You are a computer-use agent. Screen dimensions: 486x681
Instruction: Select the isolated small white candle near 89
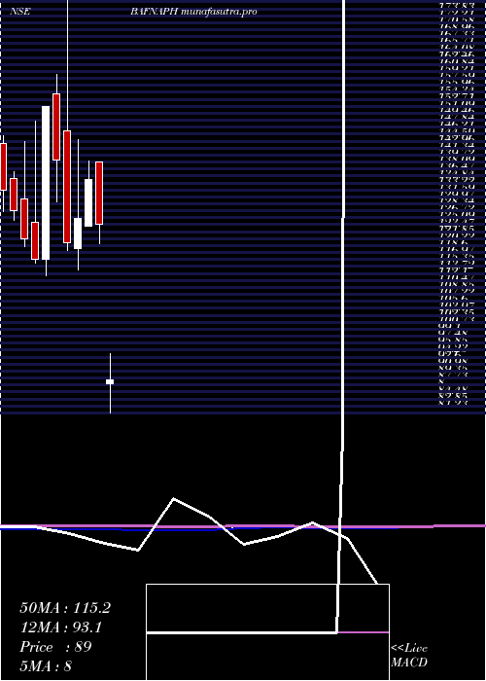(110, 381)
